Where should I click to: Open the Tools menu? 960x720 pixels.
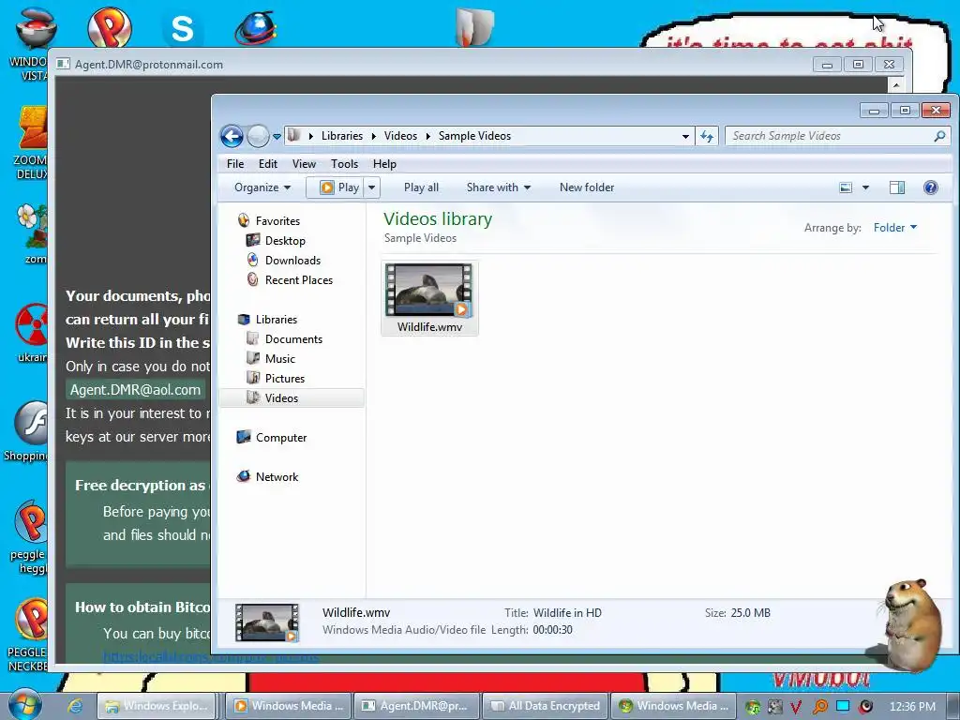344,164
